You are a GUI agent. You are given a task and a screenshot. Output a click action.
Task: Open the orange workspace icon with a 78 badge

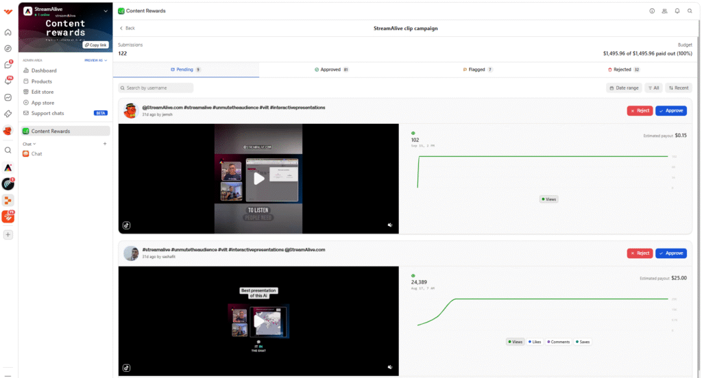pos(8,217)
